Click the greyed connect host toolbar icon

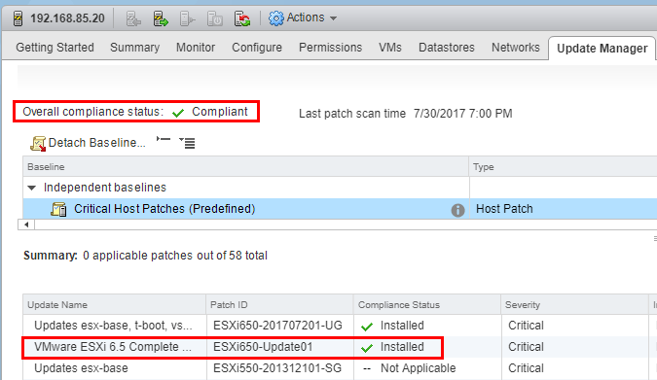[x=187, y=18]
